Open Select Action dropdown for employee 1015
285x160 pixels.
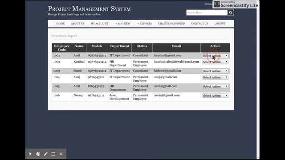click(215, 87)
